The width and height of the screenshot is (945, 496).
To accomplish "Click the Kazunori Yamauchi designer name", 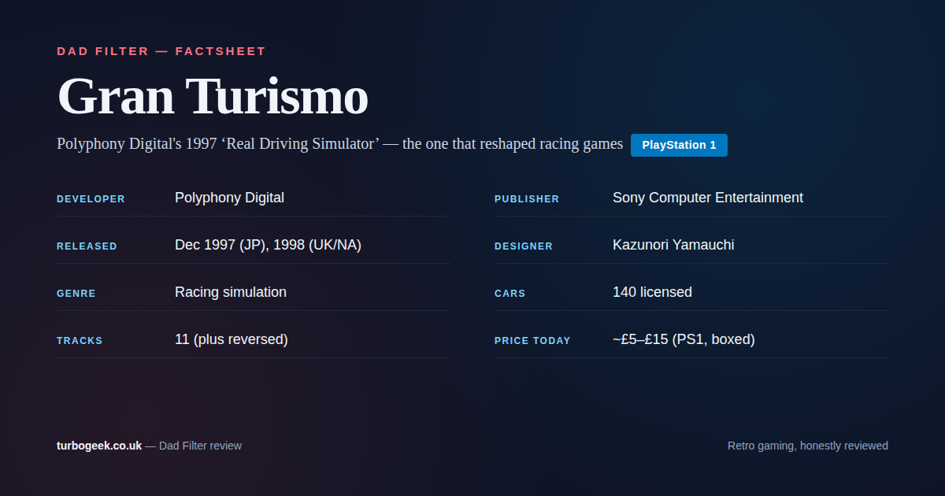I will coord(673,245).
